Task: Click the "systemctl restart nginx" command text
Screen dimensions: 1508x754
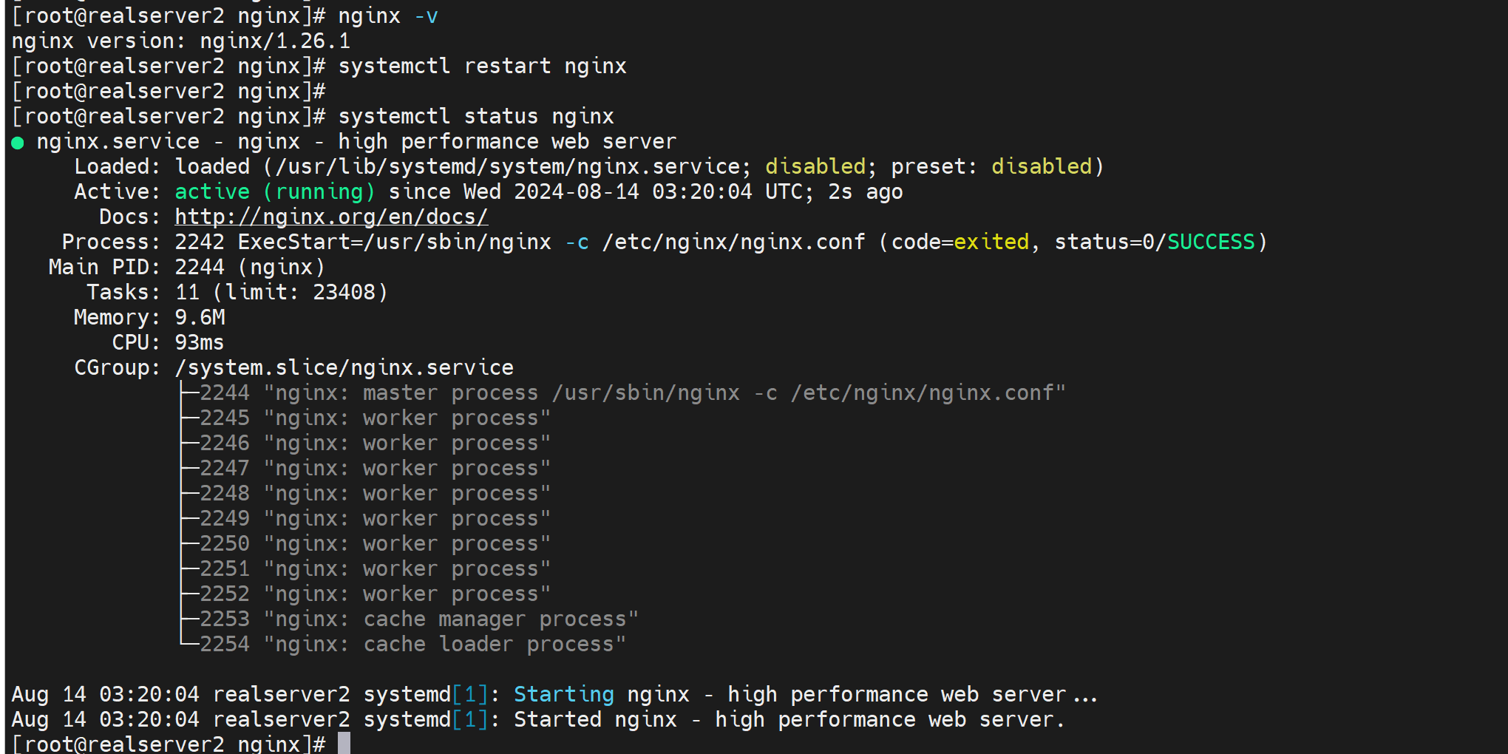Action: (482, 66)
